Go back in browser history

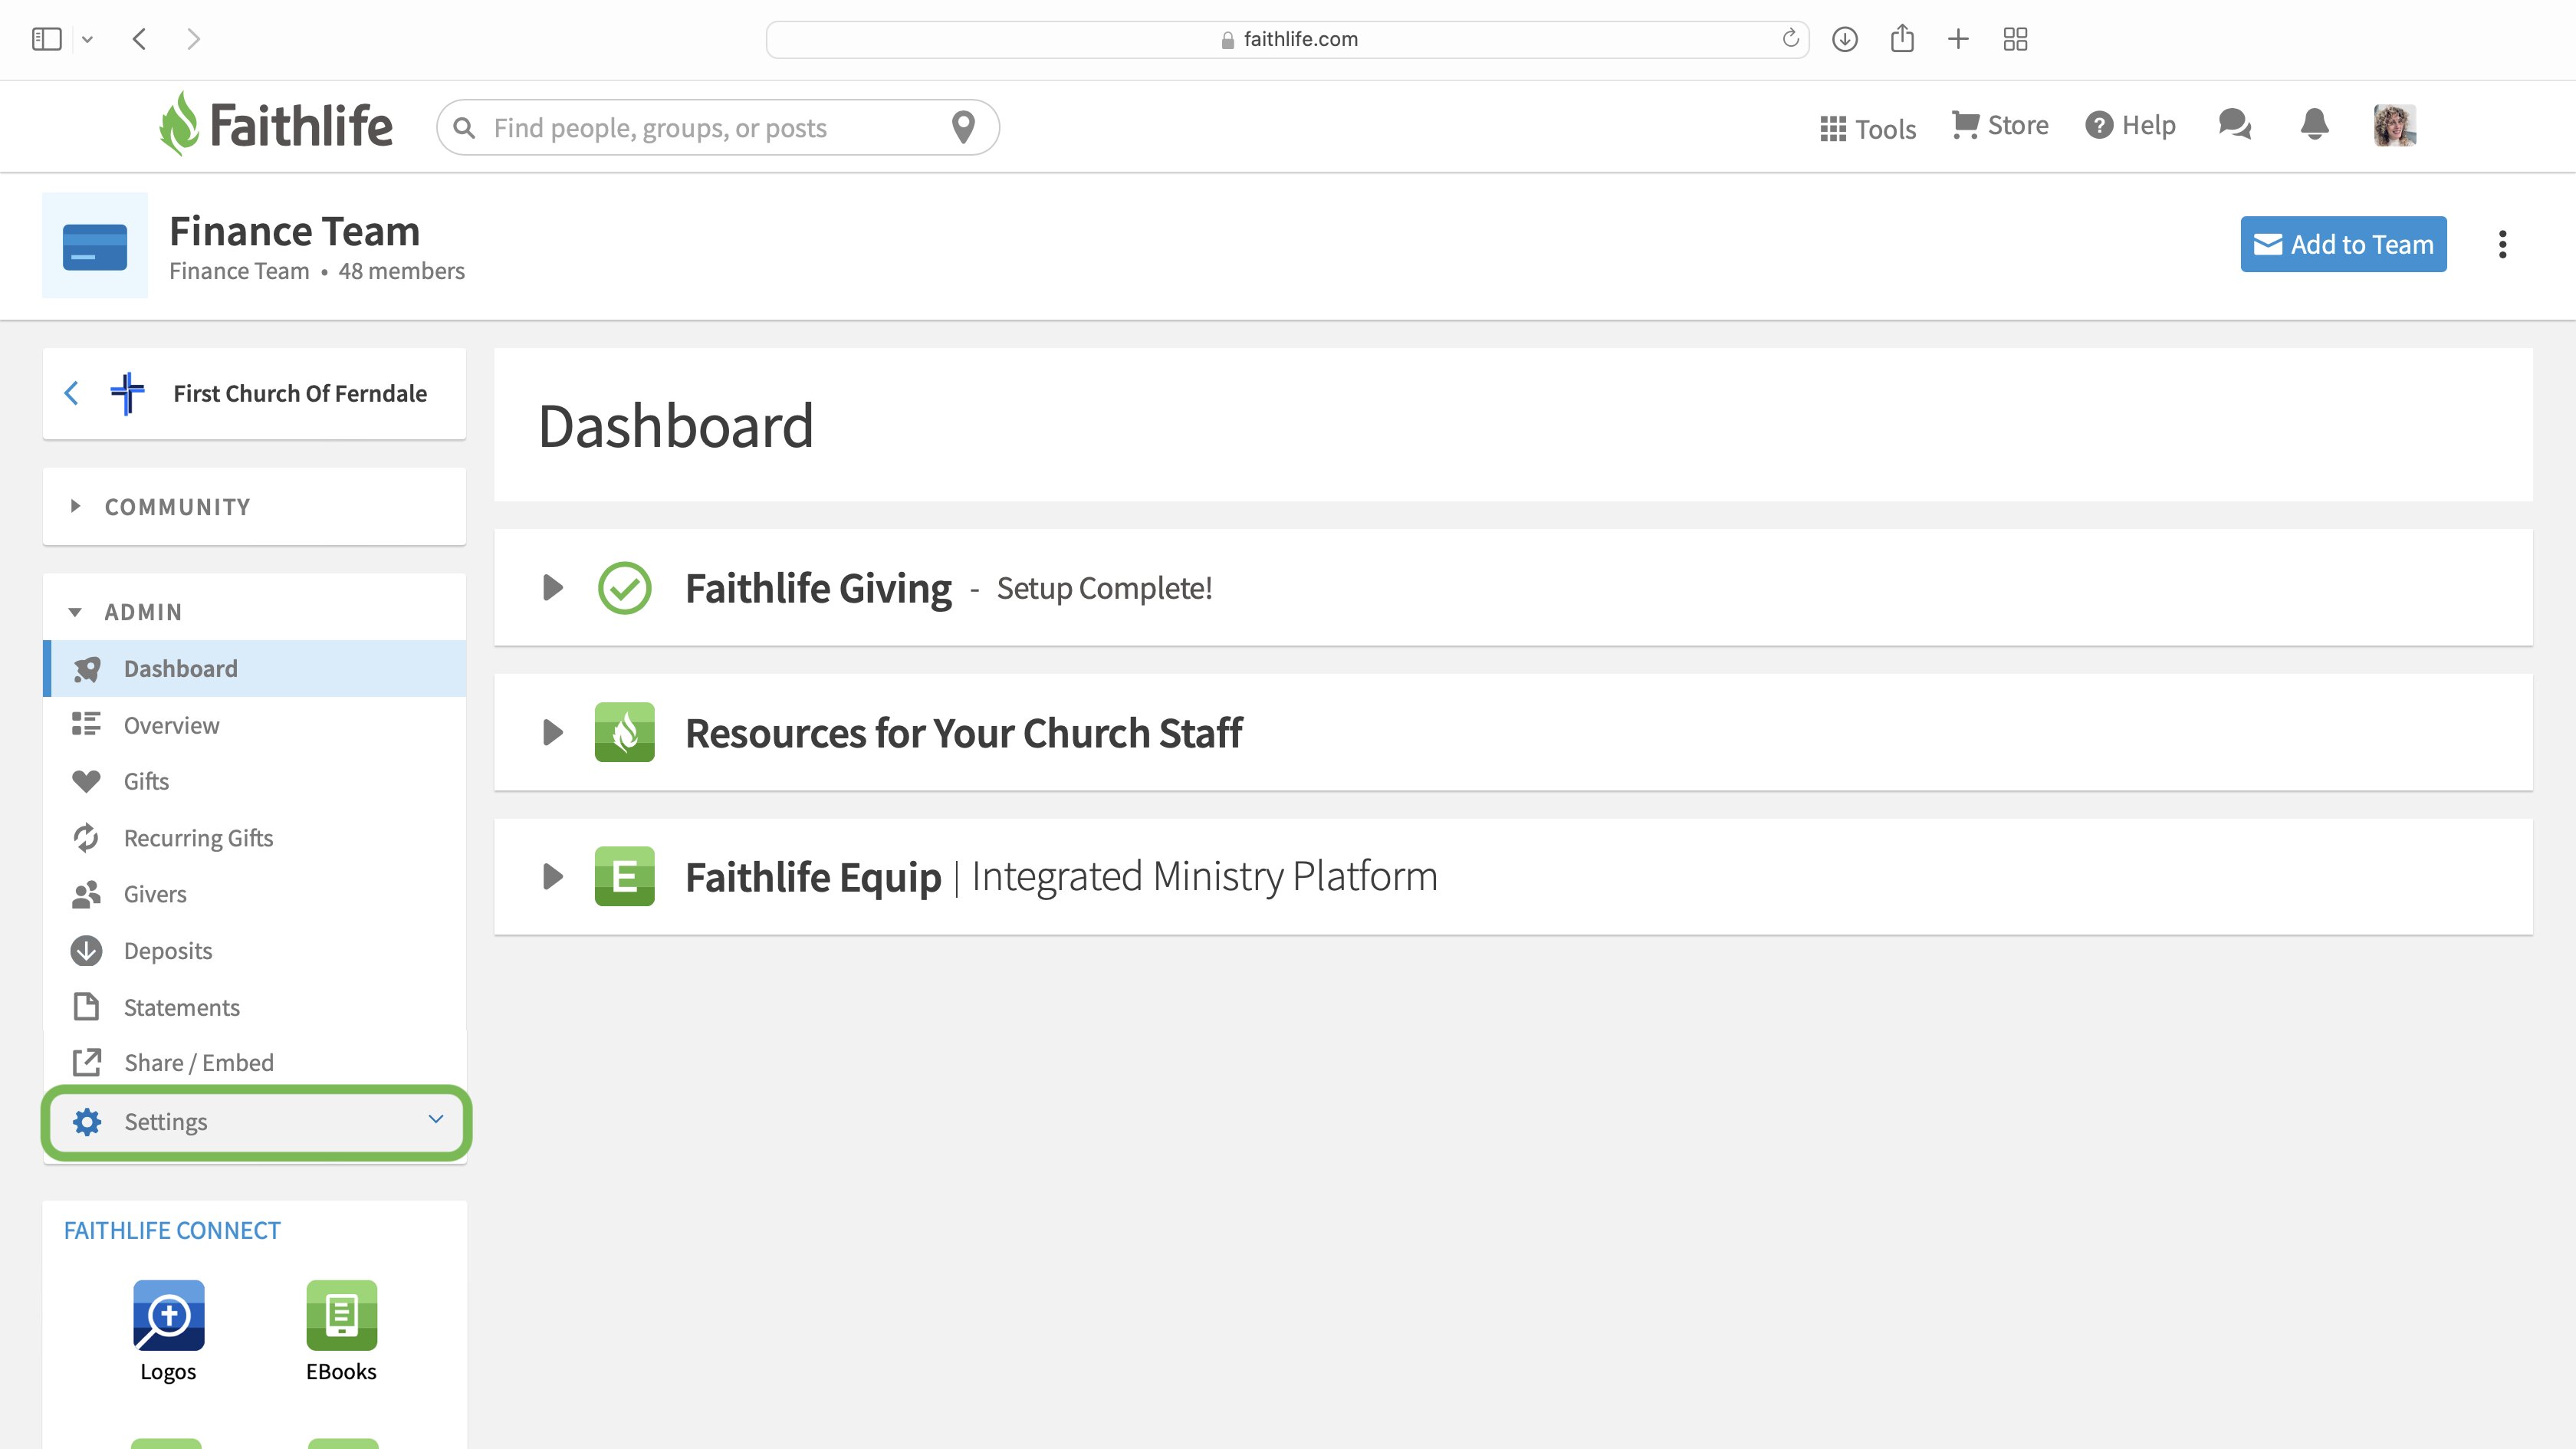pyautogui.click(x=139, y=39)
